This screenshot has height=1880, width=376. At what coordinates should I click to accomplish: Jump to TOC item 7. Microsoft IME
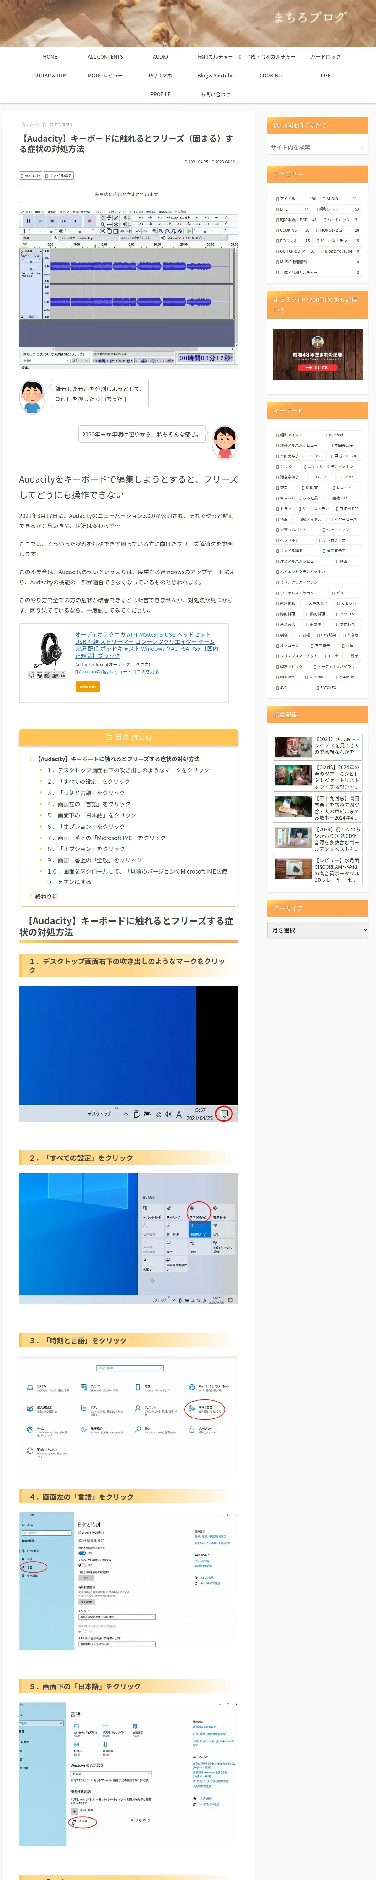pyautogui.click(x=107, y=838)
